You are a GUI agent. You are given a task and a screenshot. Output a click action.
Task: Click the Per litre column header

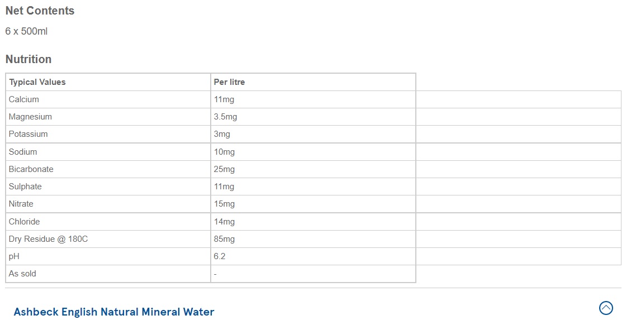(229, 82)
